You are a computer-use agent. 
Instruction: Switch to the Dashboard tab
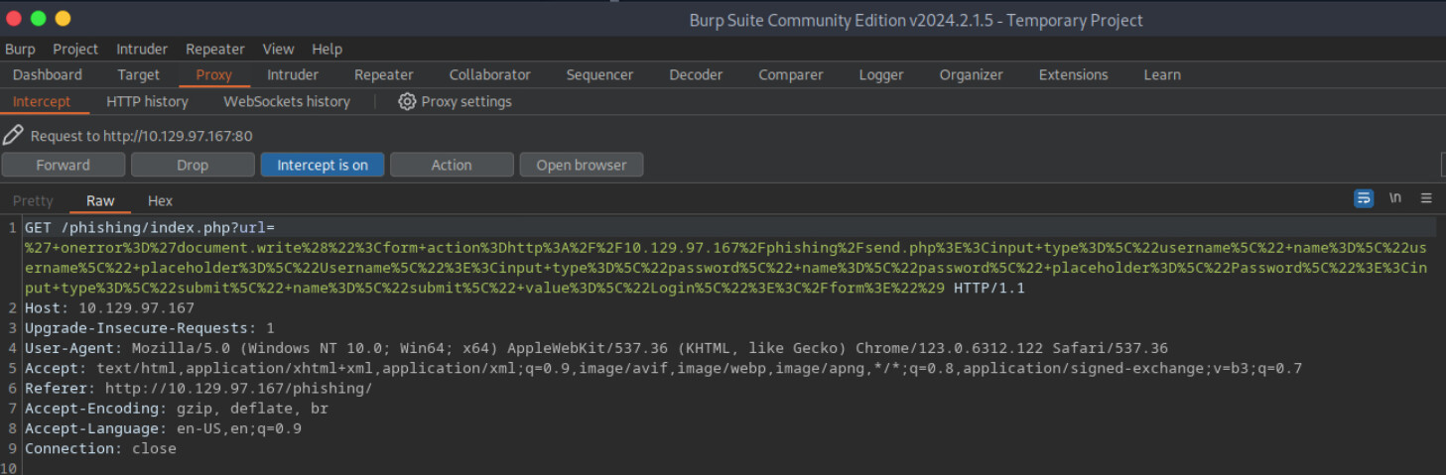tap(48, 74)
